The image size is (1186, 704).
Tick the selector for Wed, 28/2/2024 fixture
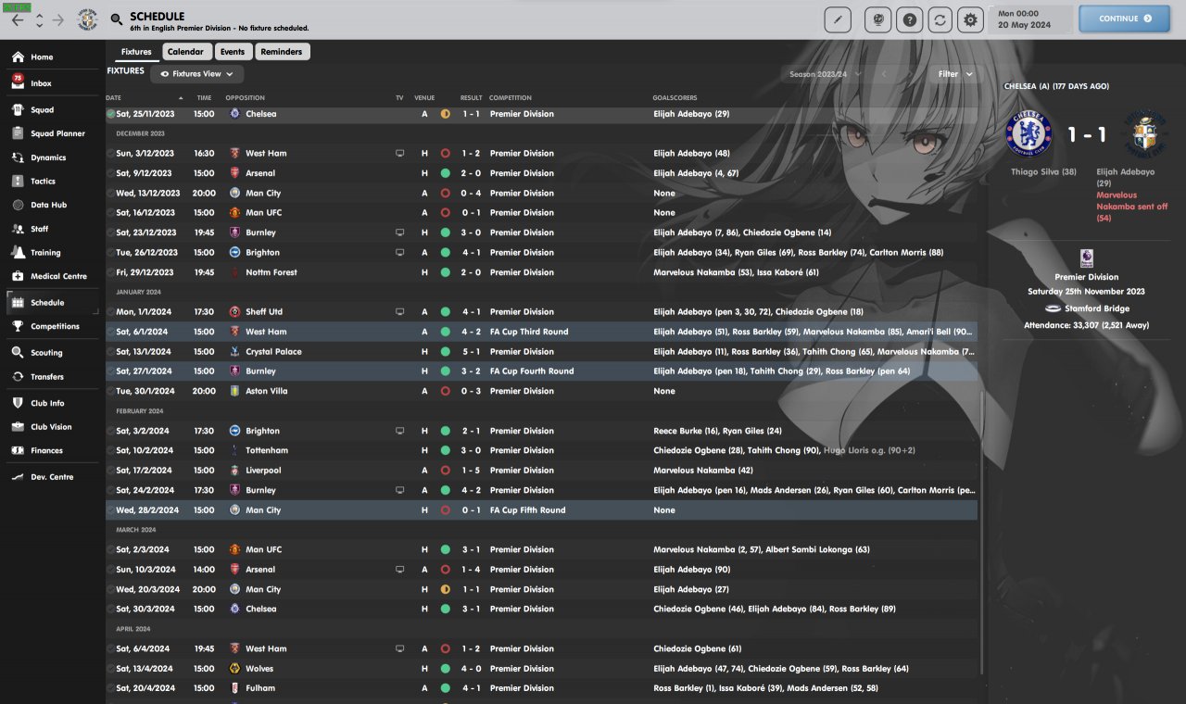coord(111,510)
